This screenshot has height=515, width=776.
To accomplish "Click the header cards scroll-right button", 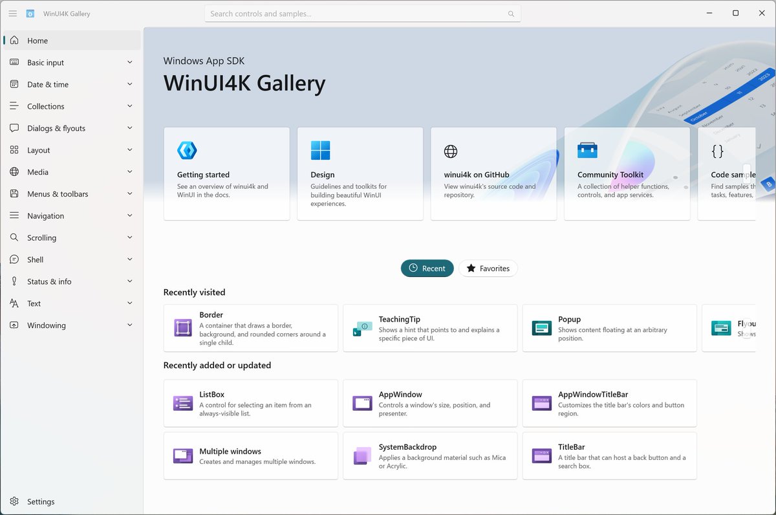I will (x=747, y=173).
